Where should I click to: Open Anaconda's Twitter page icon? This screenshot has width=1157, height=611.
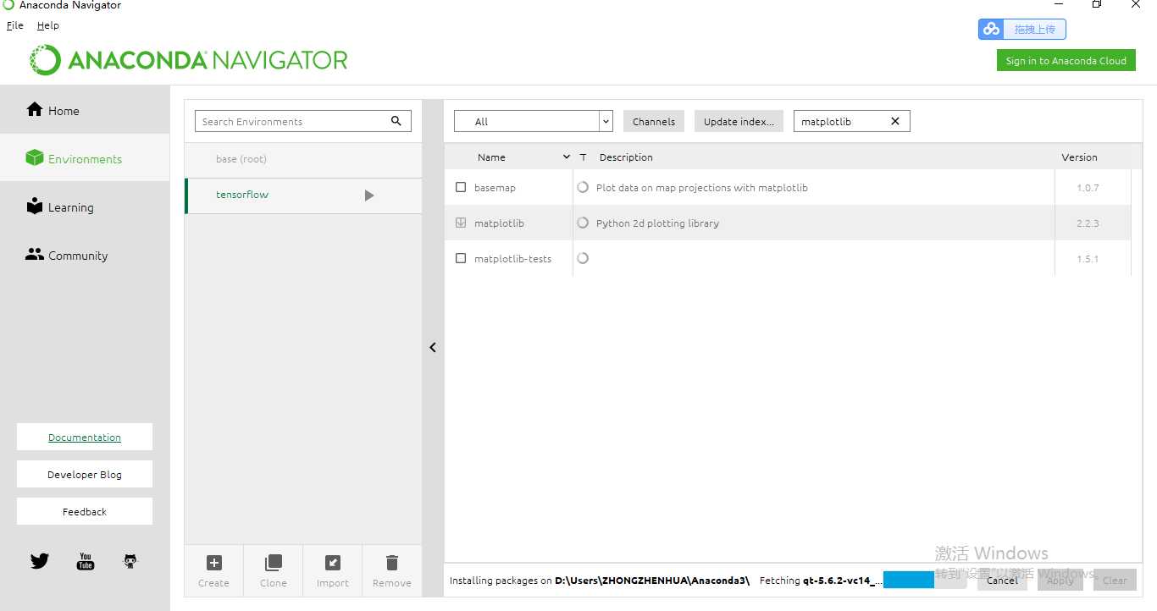coord(40,560)
